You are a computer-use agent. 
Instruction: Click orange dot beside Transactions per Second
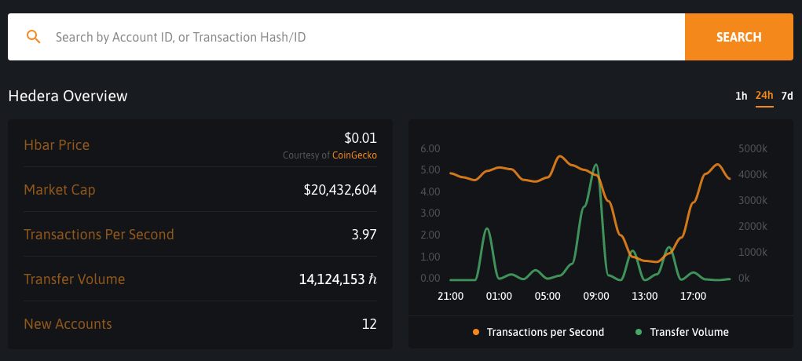point(476,332)
